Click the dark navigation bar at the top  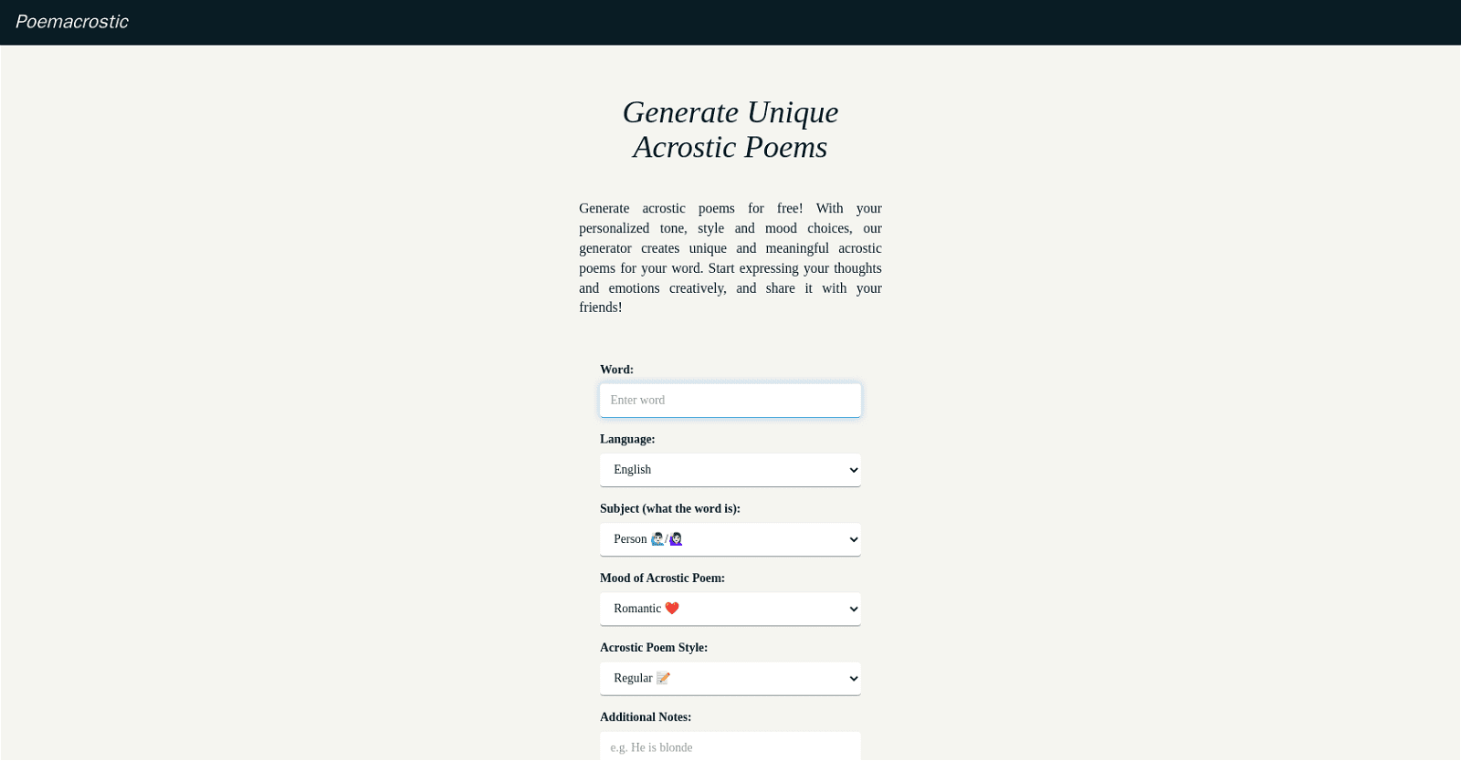(730, 22)
